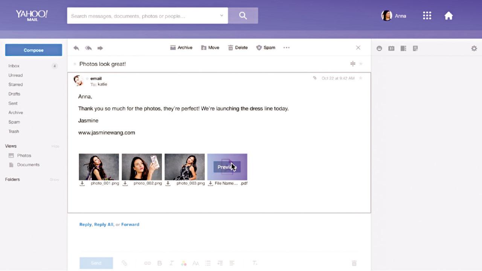Viewport: 482px width, 271px height.
Task: Hide the Views section
Action: [x=55, y=146]
